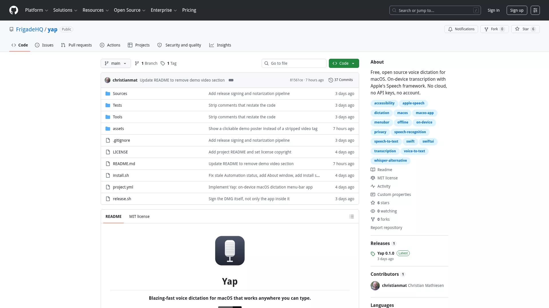Open the appearance settings icon button
The image size is (549, 308).
tap(535, 10)
